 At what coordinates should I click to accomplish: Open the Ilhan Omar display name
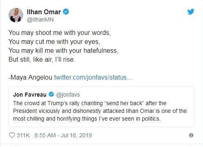click(x=44, y=12)
